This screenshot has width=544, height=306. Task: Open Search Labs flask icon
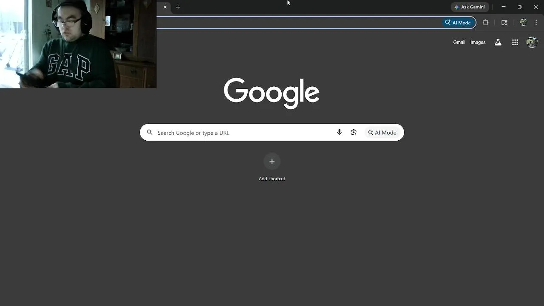point(498,42)
